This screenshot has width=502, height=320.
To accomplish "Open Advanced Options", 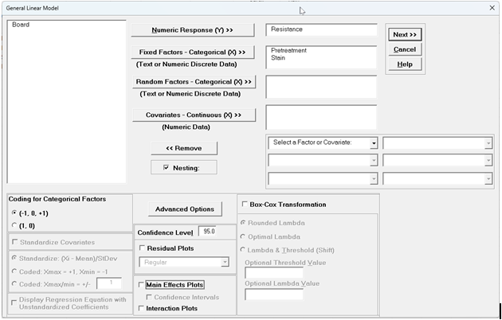I will (184, 209).
